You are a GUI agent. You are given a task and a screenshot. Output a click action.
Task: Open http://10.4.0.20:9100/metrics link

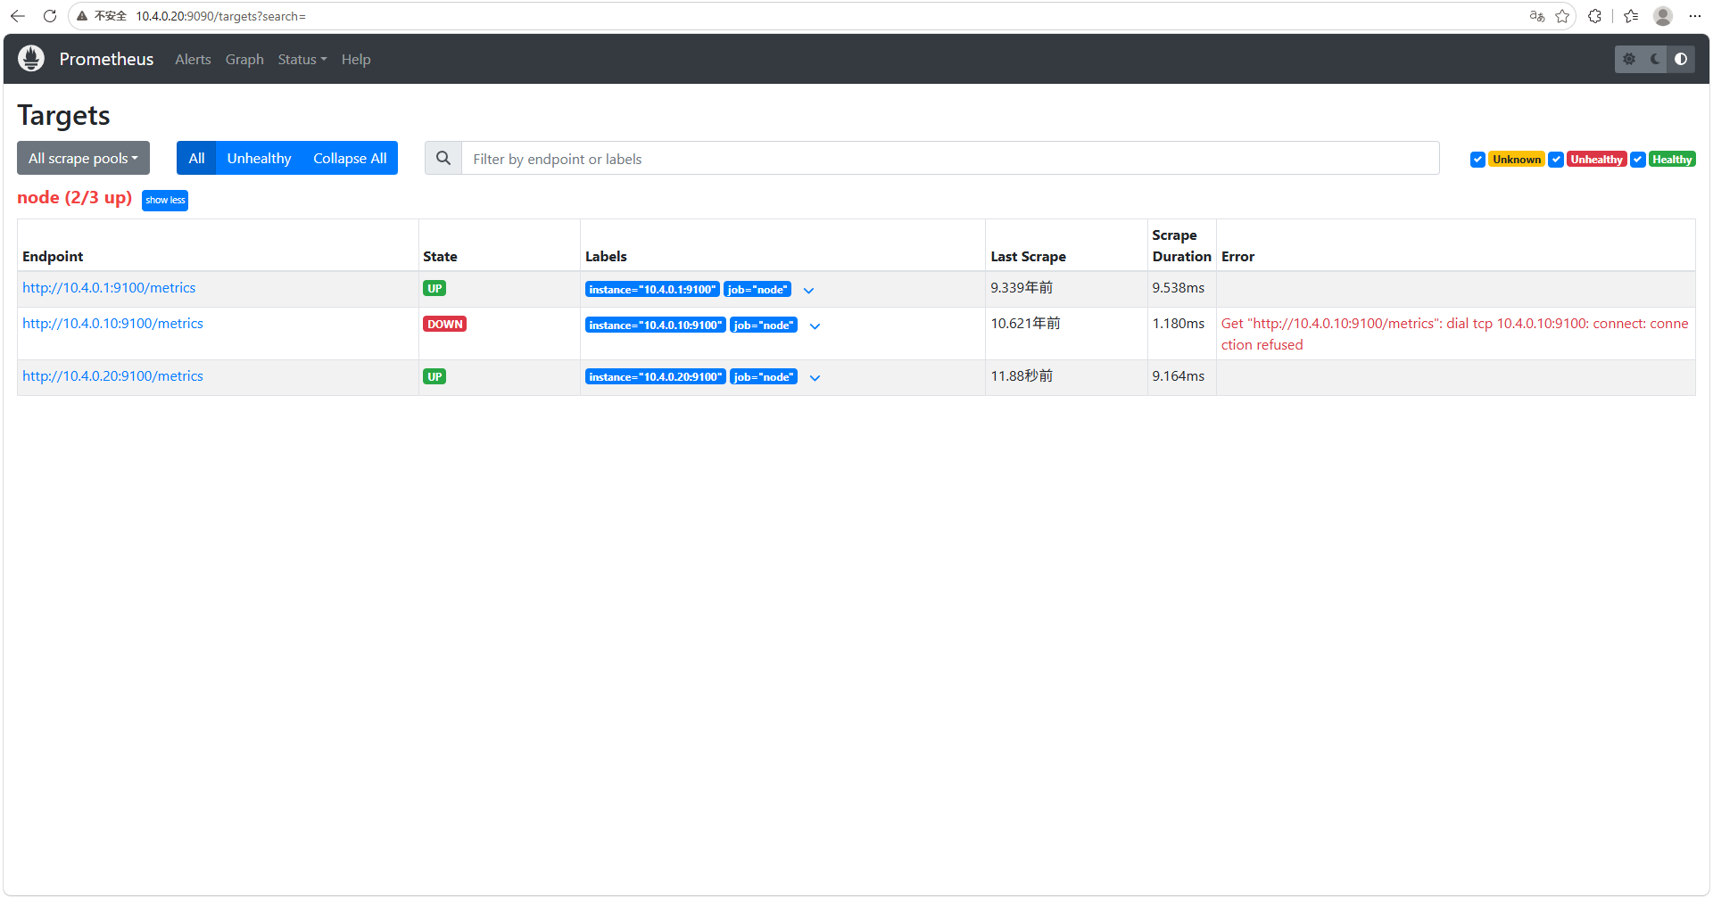click(x=112, y=376)
